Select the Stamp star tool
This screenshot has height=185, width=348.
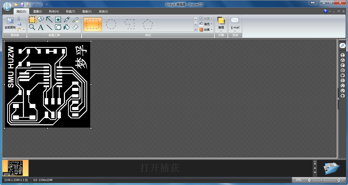pos(58,20)
